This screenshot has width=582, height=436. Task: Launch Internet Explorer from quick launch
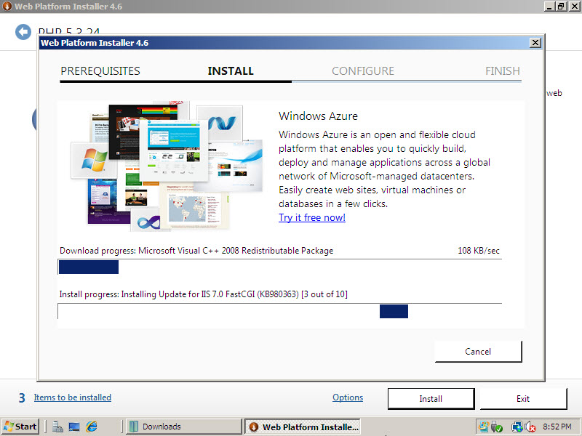tap(92, 427)
